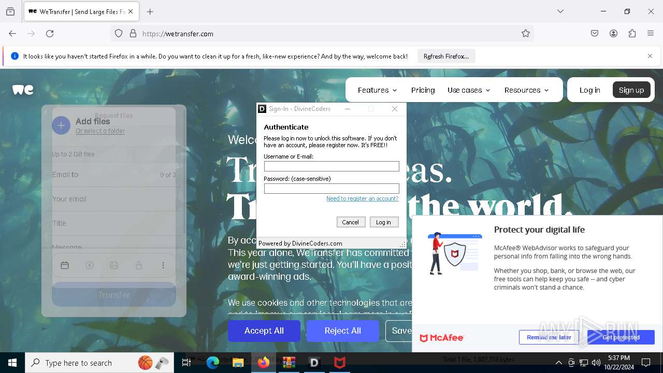
Task: Open 'Need to register an account?' link
Action: [363, 198]
